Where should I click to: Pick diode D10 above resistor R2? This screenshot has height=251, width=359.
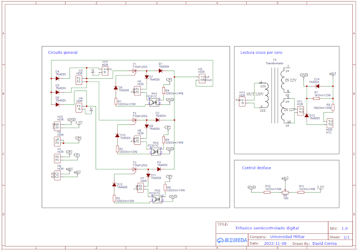(x=117, y=135)
